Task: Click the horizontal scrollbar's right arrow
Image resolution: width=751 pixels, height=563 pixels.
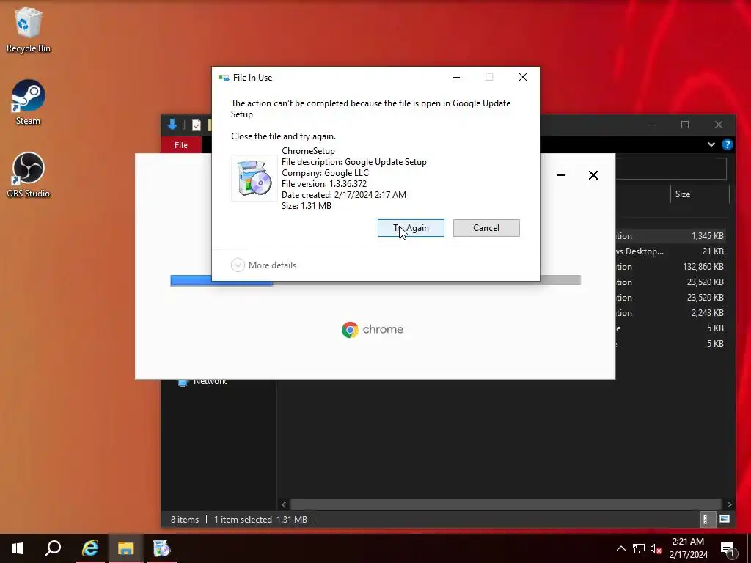Action: (729, 504)
